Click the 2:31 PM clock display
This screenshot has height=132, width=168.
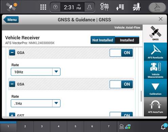(x=72, y=7)
